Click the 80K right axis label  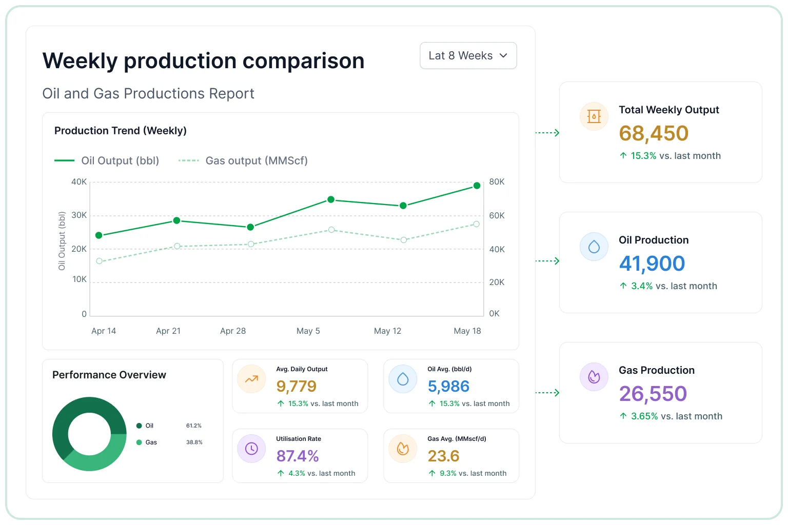click(x=497, y=181)
